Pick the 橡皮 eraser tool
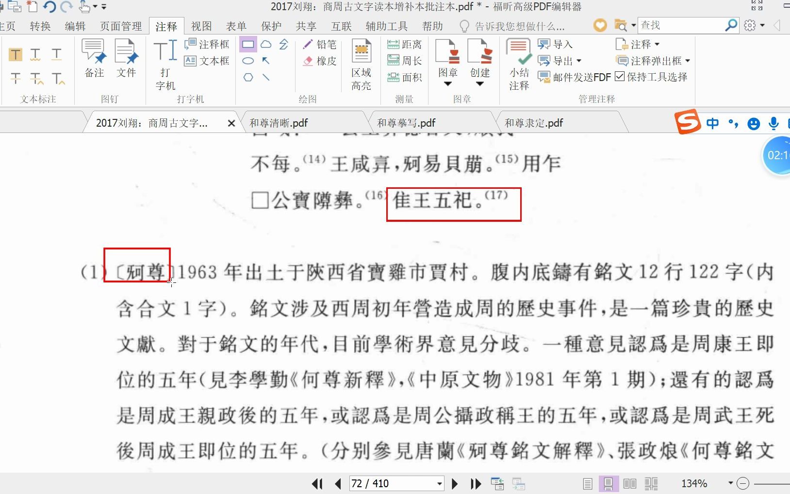 pyautogui.click(x=320, y=61)
